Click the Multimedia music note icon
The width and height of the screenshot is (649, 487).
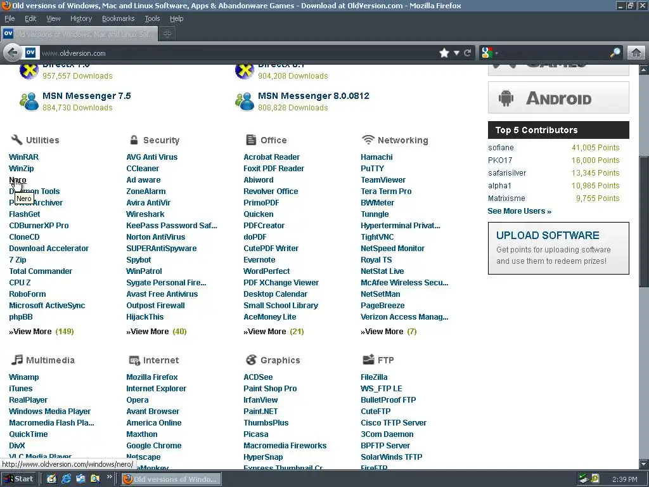pos(16,360)
